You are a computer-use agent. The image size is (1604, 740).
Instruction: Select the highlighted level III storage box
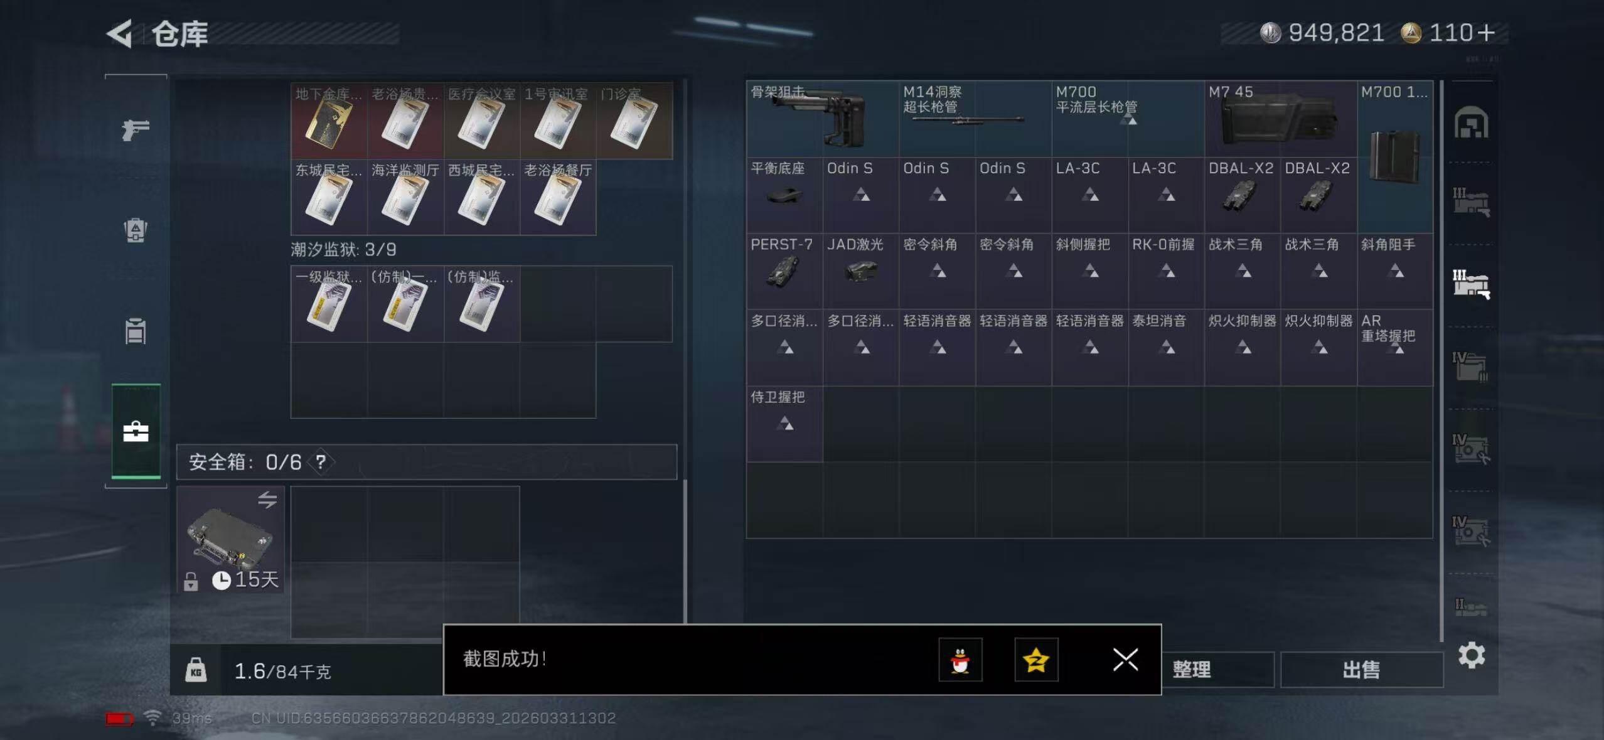[1471, 284]
